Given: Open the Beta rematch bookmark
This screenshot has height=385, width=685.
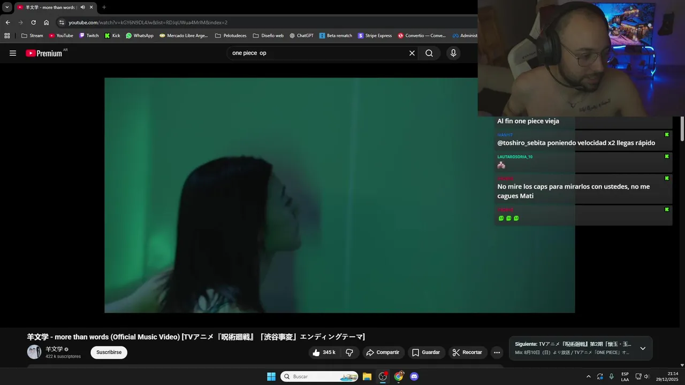Looking at the screenshot, I should pos(336,36).
